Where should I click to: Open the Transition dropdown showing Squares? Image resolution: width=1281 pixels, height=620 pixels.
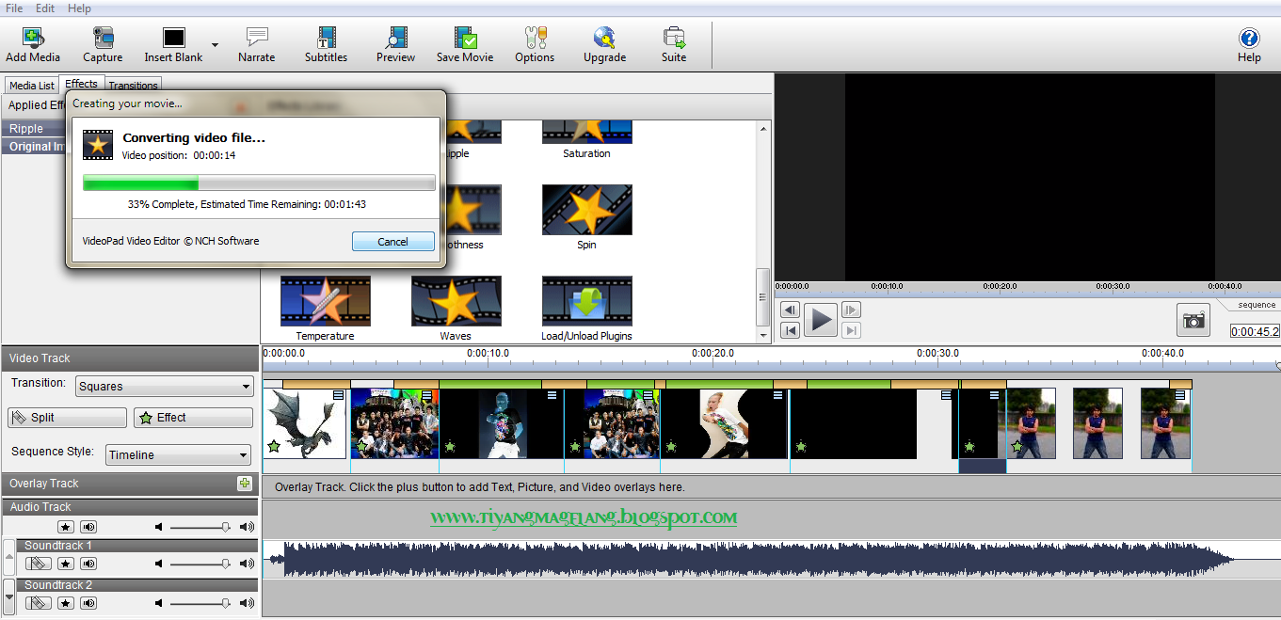(x=165, y=386)
